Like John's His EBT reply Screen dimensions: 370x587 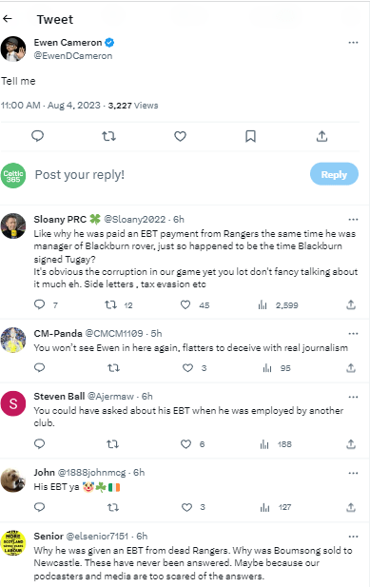click(x=186, y=507)
